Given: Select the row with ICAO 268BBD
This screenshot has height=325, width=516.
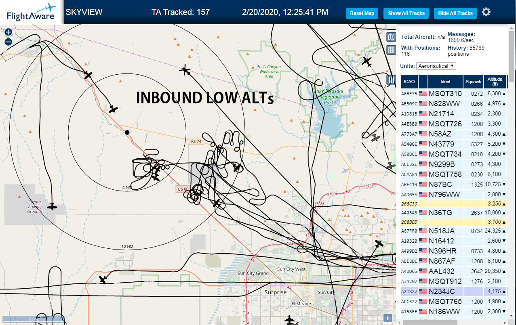Looking at the screenshot, I should click(x=454, y=222).
